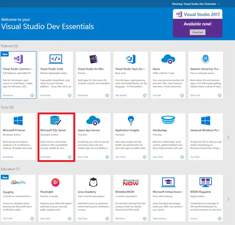Click Take training on Microsoft Virtual Academy
Image resolution: width=235 pixels, height=225 pixels.
click(x=159, y=219)
